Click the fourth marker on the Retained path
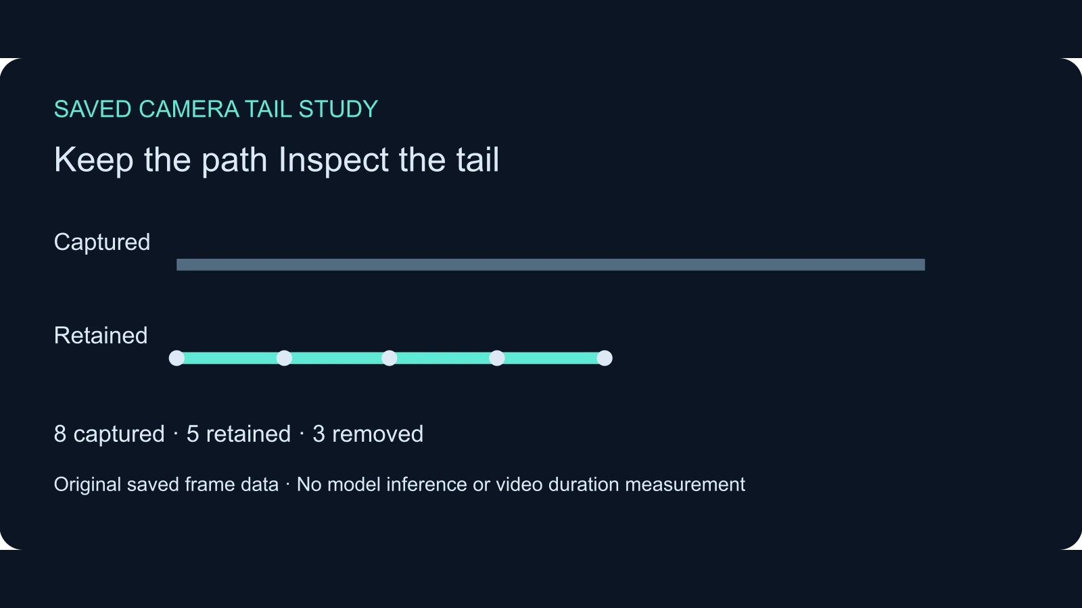The height and width of the screenshot is (608, 1082). (497, 358)
